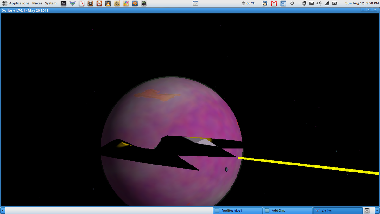
Task: Launch Blender from the top panel
Action: coord(135,3)
